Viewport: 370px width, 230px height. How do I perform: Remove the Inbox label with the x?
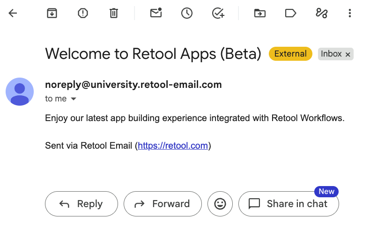click(348, 55)
